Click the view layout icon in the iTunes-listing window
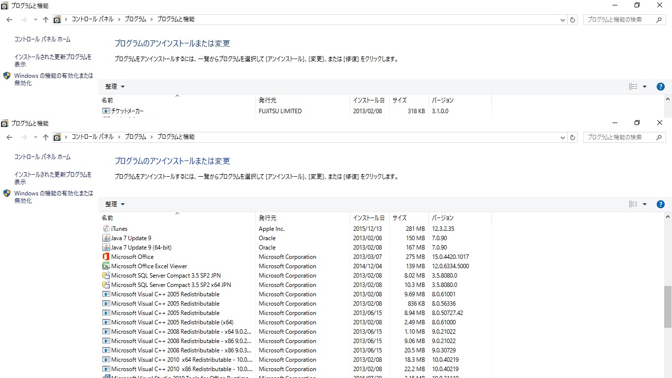The width and height of the screenshot is (672, 378). pos(633,204)
